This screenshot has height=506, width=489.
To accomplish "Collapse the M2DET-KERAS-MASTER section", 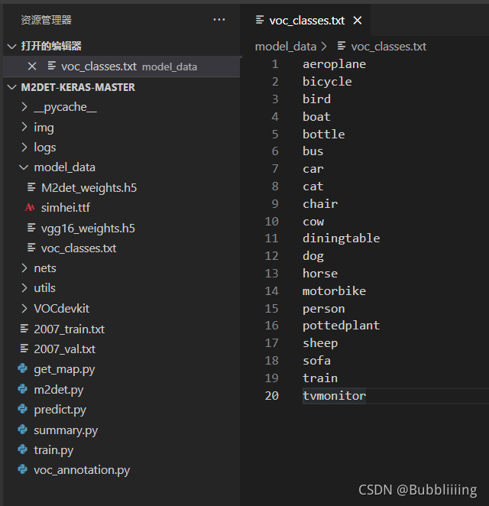I will point(11,87).
